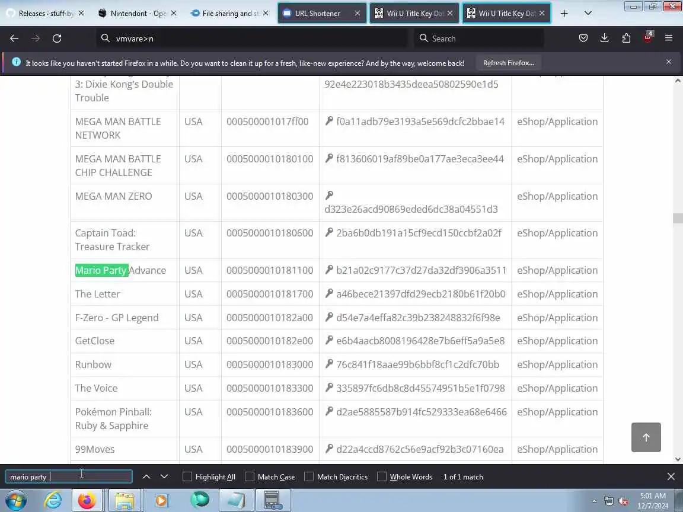This screenshot has height=512, width=683.
Task: Show hidden tray icons arrow
Action: click(594, 501)
